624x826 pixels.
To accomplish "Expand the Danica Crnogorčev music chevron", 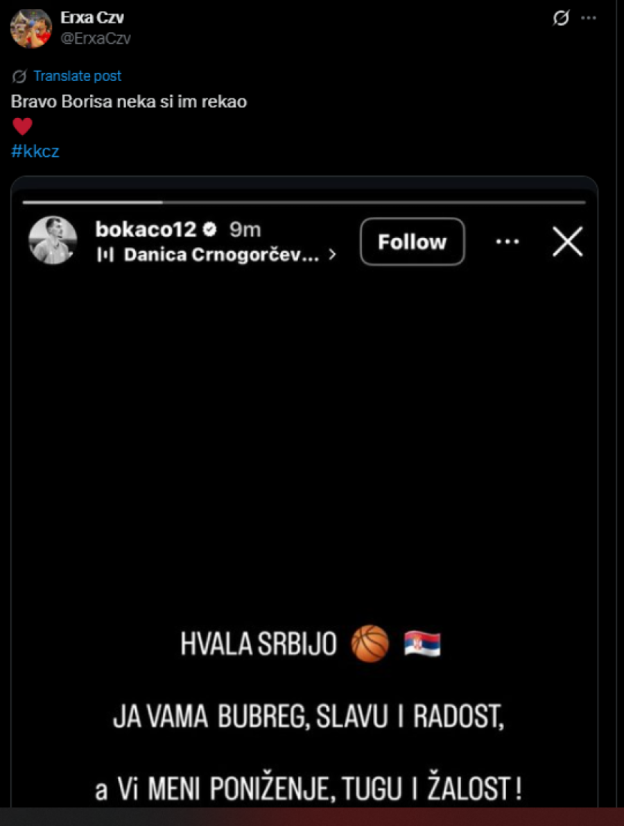I will (x=332, y=255).
